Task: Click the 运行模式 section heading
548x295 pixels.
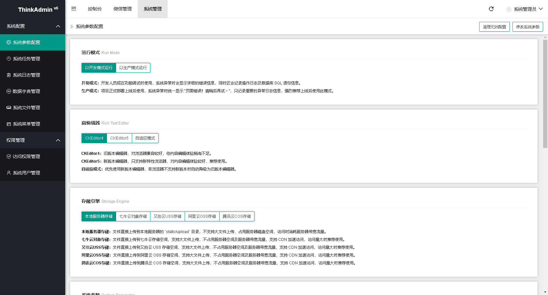Action: (x=91, y=52)
